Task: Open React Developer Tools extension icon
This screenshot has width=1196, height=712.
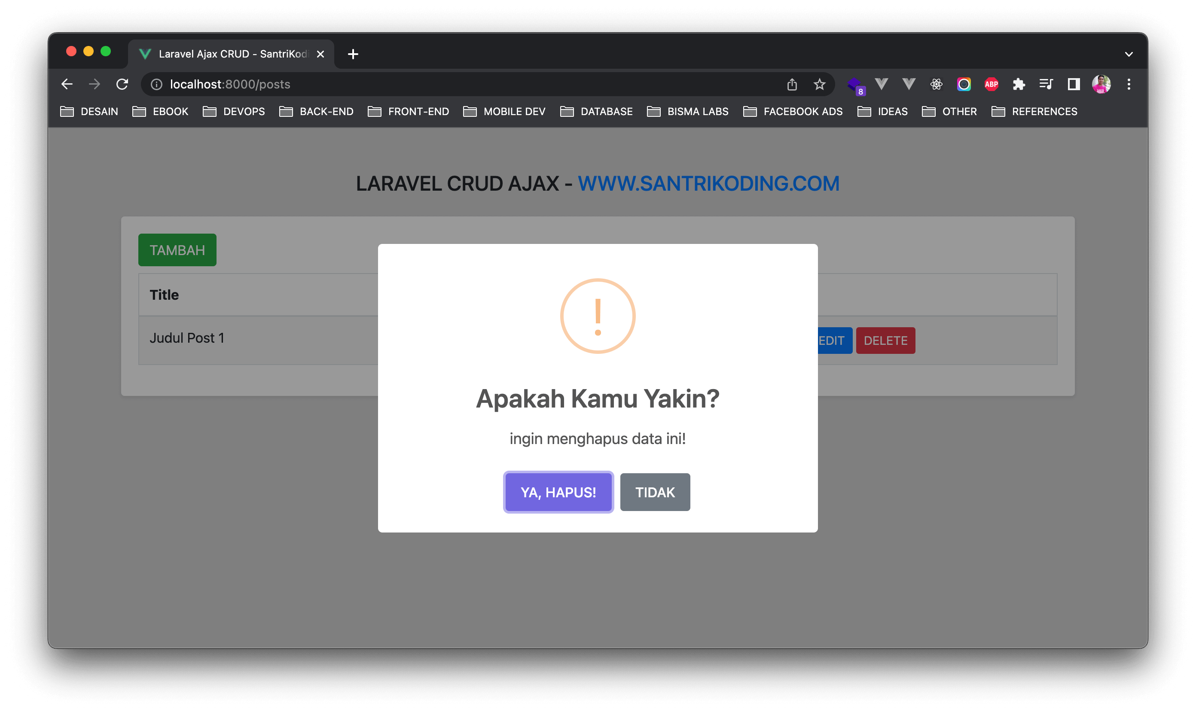Action: [937, 85]
